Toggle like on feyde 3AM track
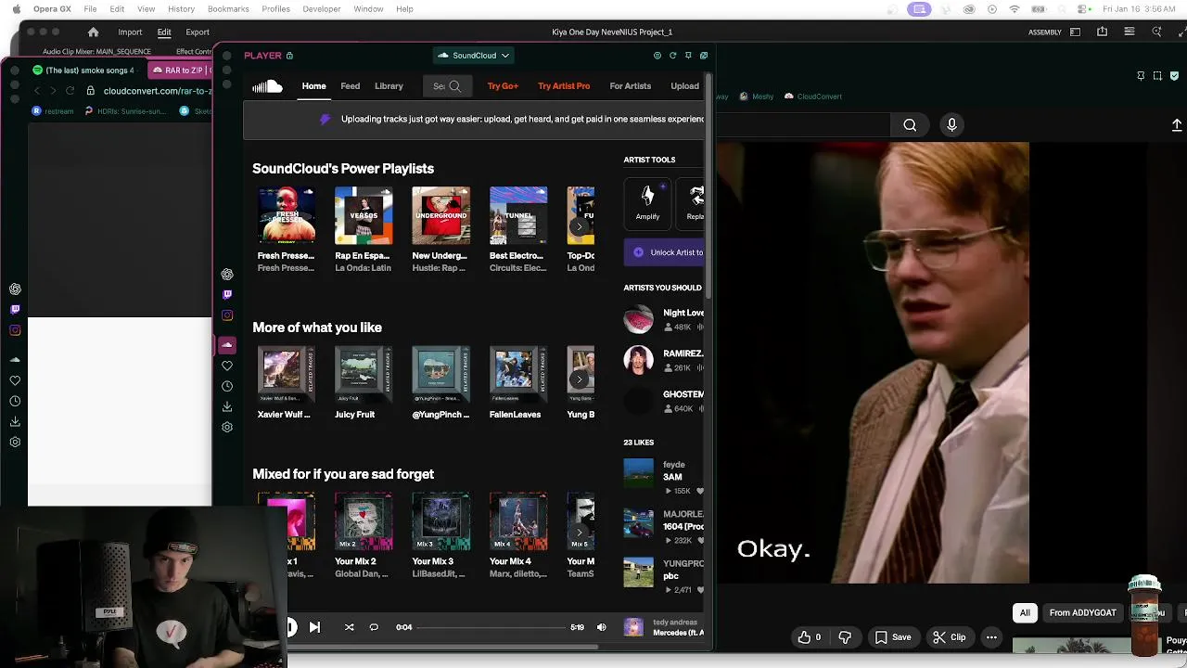Viewport: 1187px width, 668px height. (x=700, y=491)
